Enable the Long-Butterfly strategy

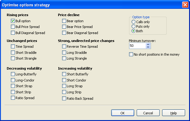coord(13,74)
